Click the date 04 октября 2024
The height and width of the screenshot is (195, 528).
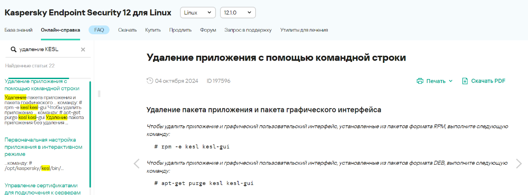tap(176, 81)
